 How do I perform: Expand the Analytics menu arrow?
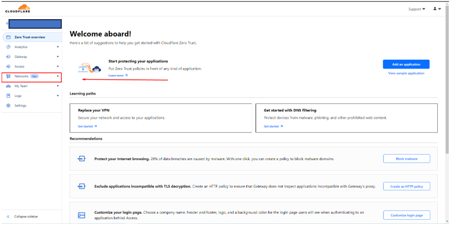click(x=58, y=47)
